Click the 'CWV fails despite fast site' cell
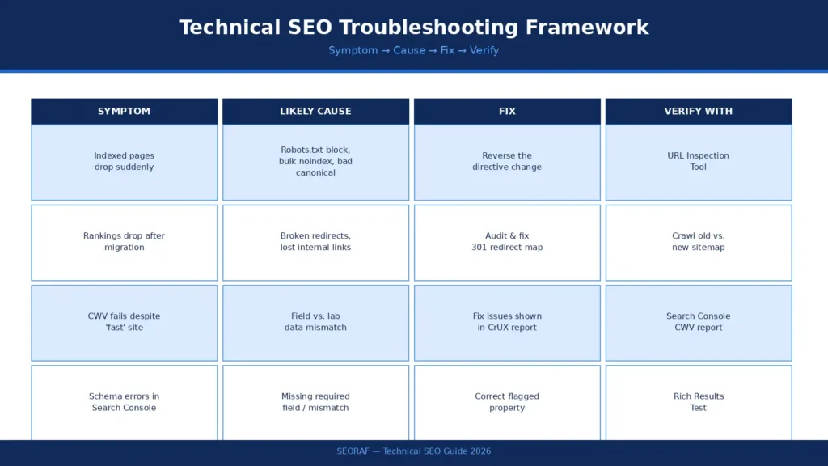This screenshot has width=828, height=466. point(124,323)
